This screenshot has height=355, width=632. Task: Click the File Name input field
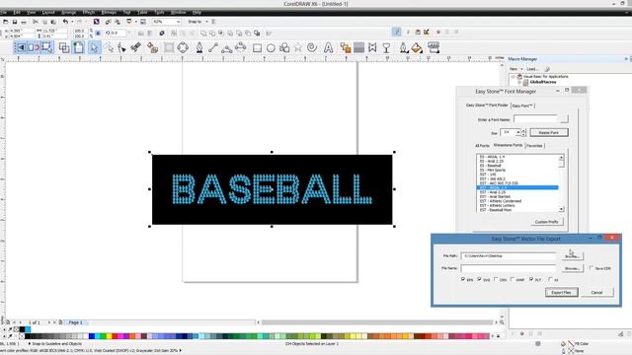tap(509, 268)
